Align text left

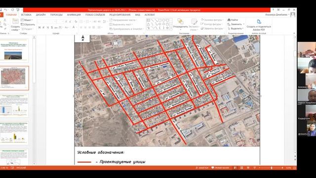[81, 28]
